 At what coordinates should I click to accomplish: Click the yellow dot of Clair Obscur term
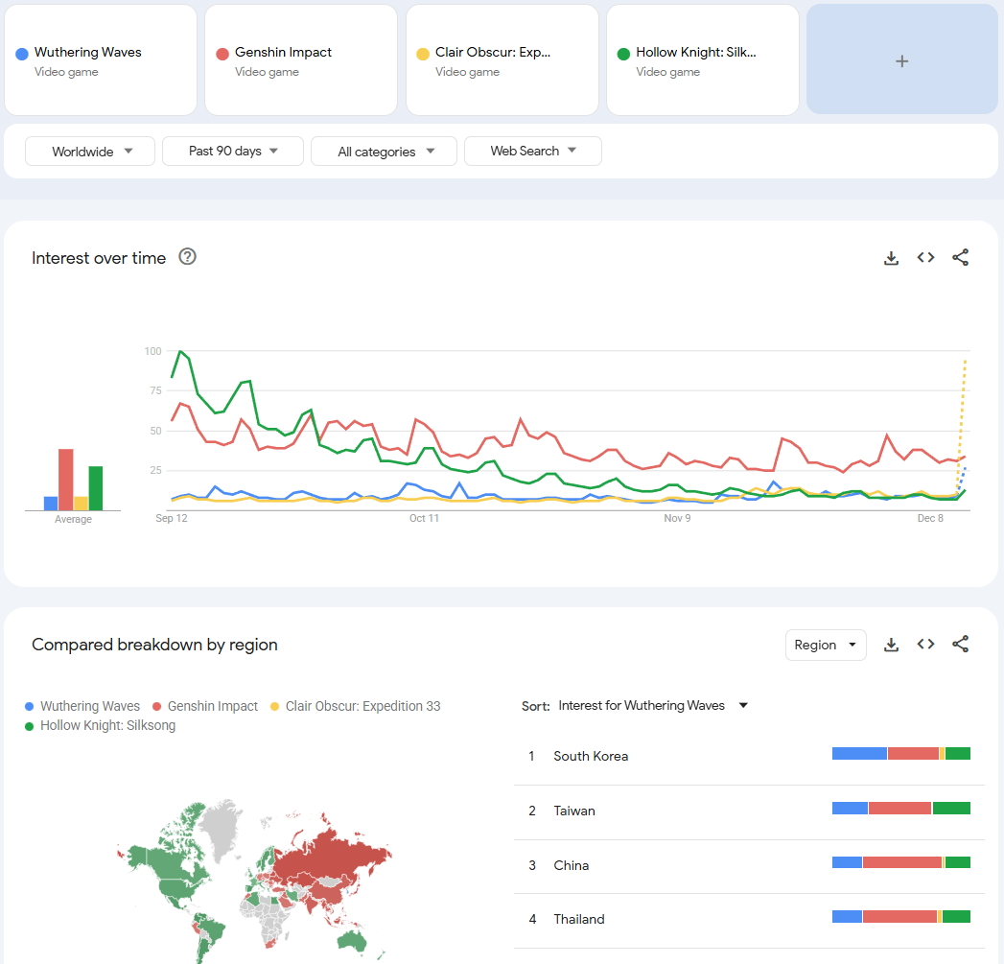click(423, 54)
